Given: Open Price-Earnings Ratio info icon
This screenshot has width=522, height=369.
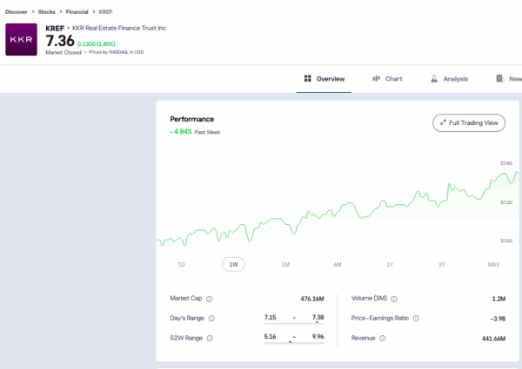Looking at the screenshot, I should click(416, 318).
